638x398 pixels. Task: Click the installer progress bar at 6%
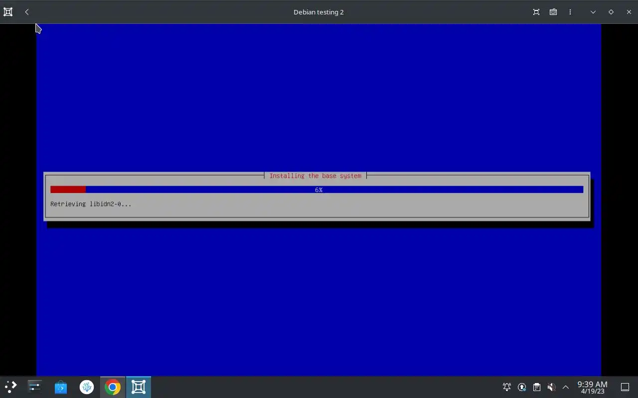pyautogui.click(x=317, y=190)
